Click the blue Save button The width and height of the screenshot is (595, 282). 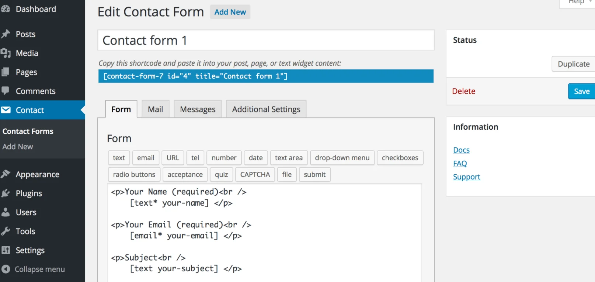click(x=581, y=91)
